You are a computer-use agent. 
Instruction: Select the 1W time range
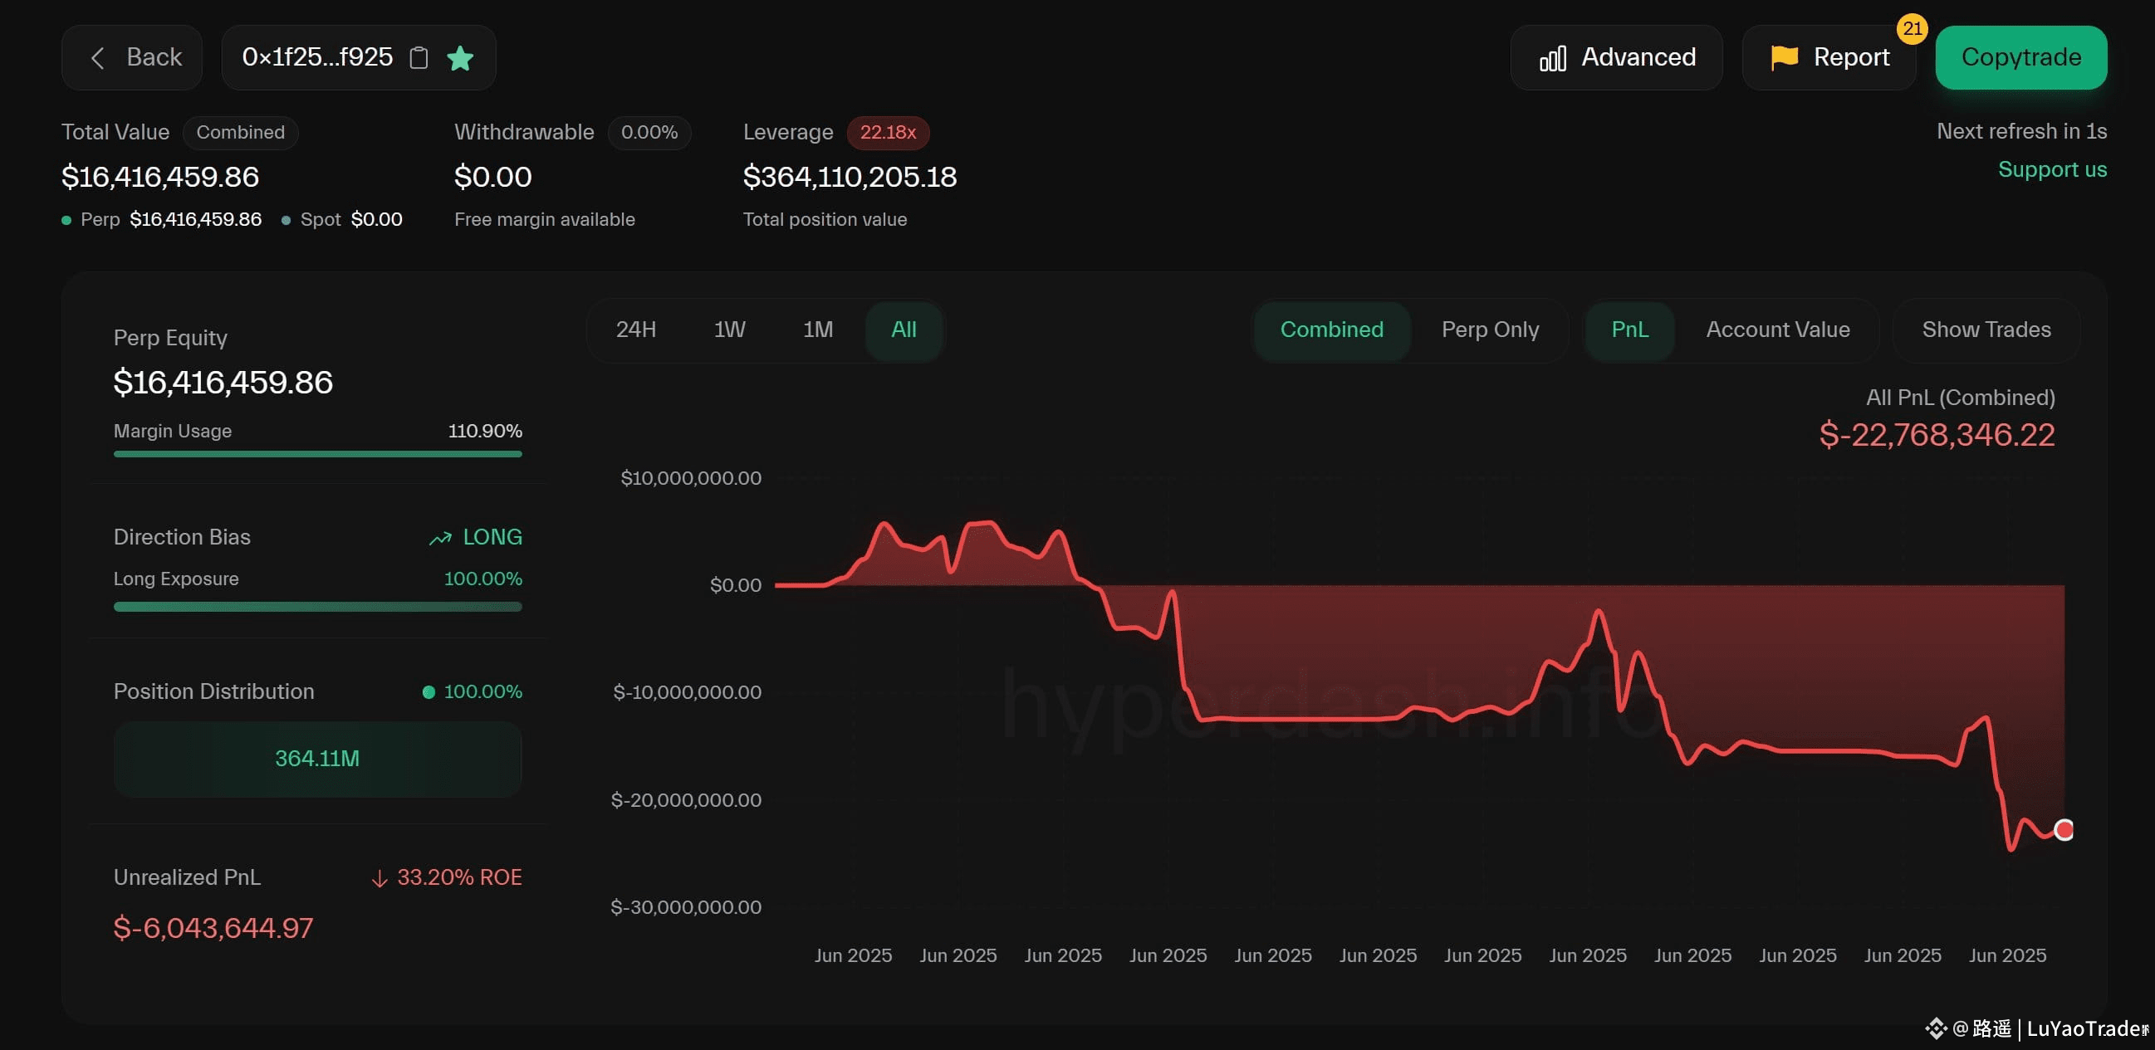(729, 330)
